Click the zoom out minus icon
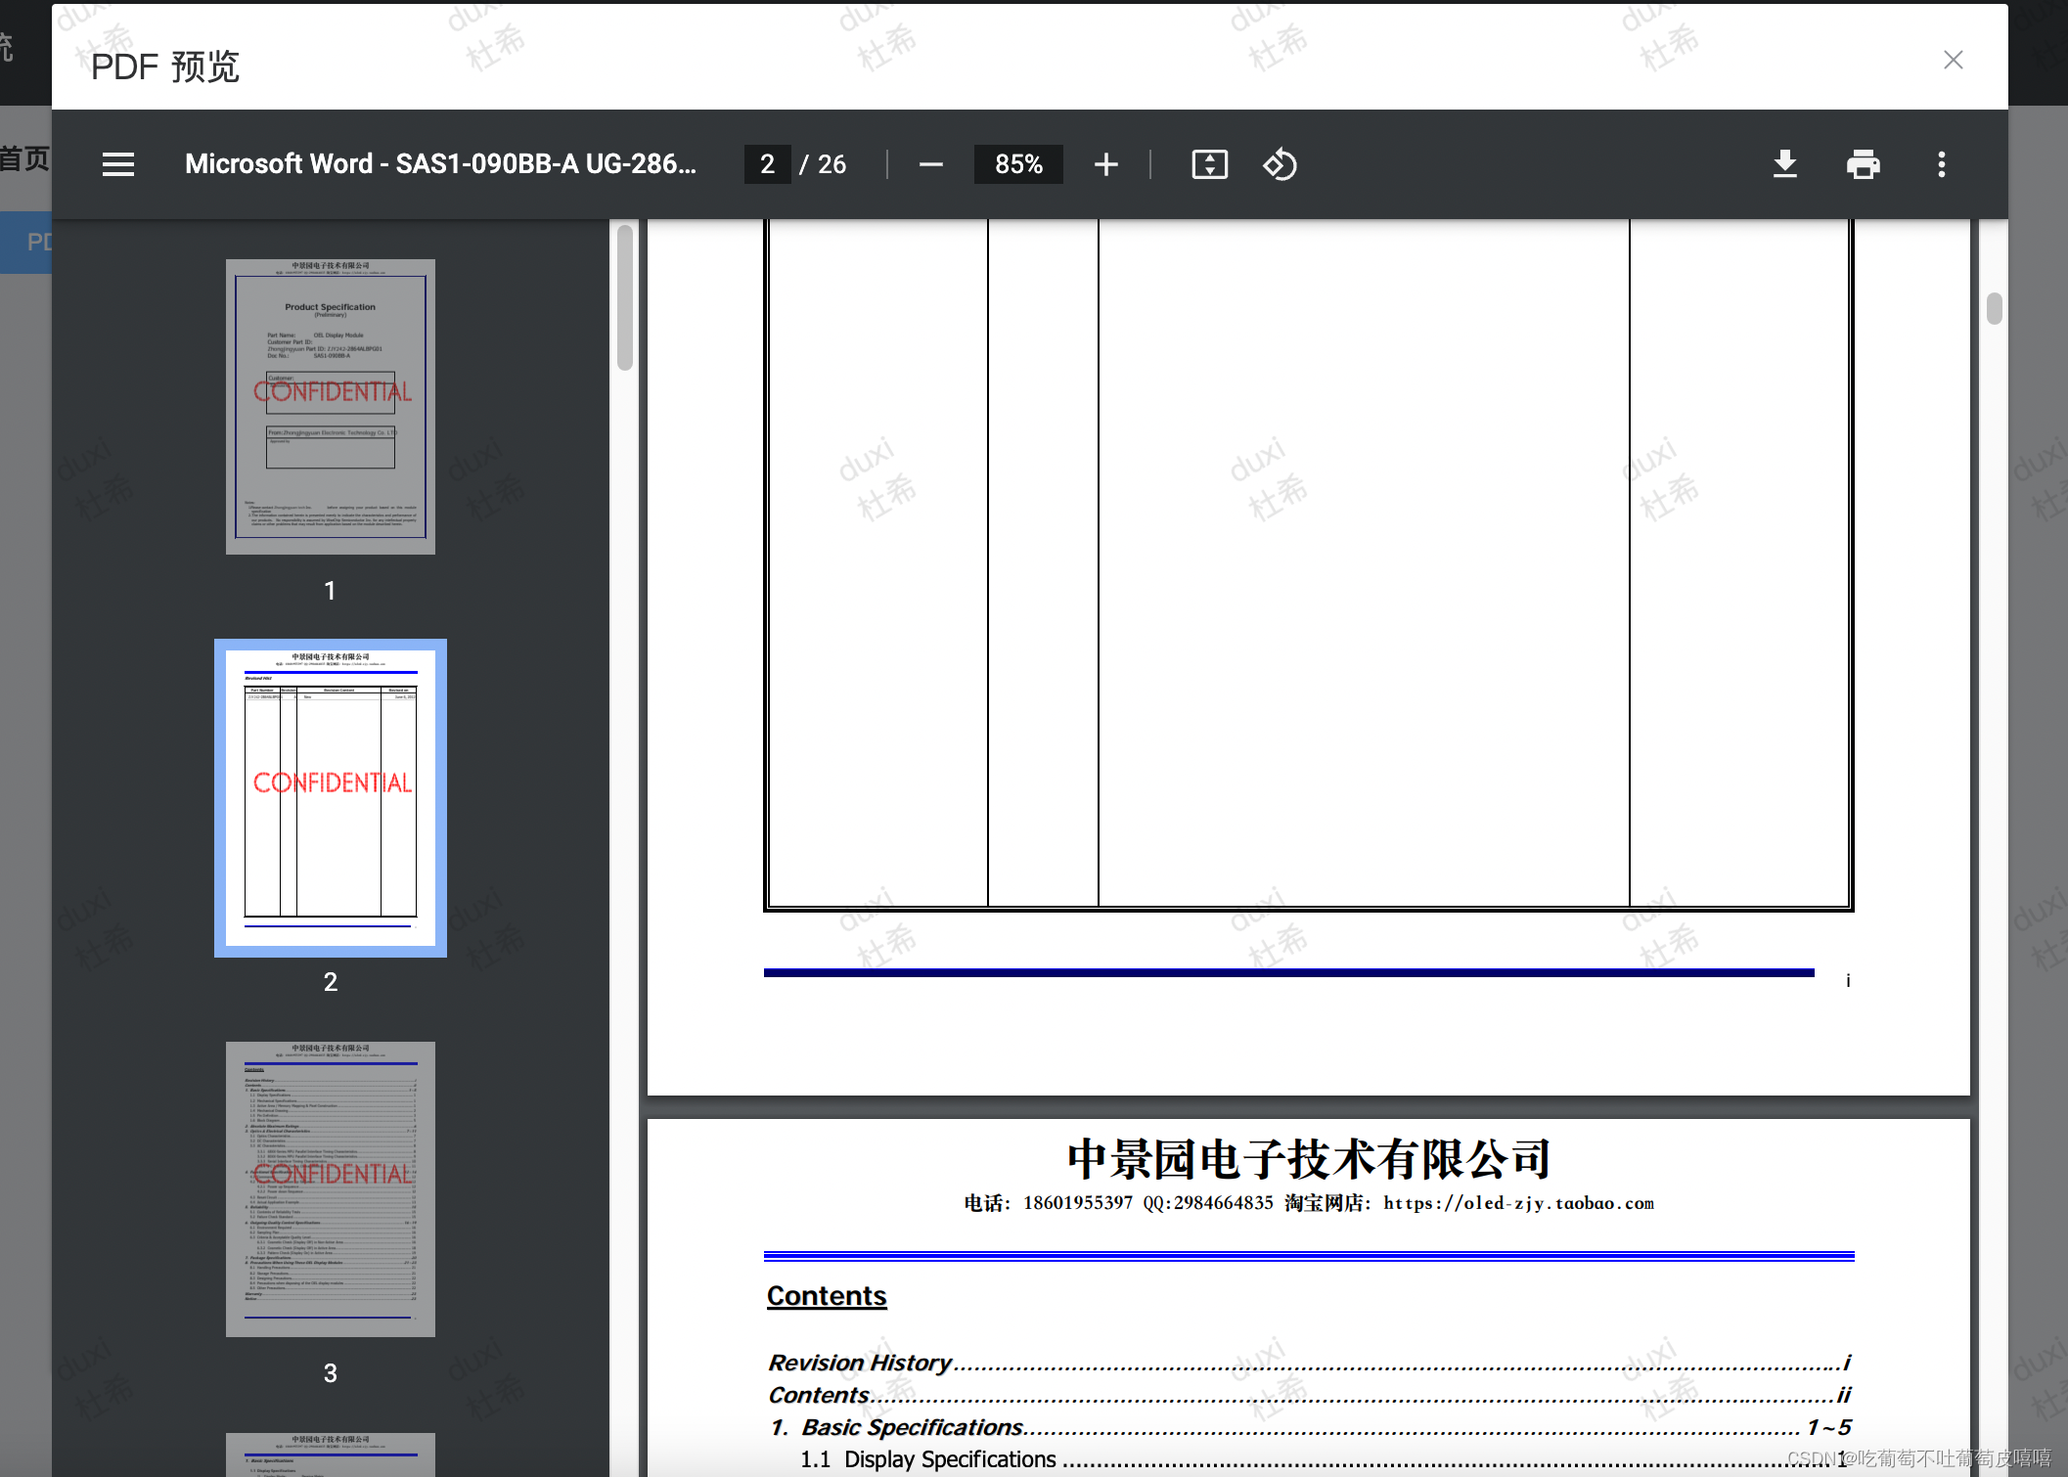2068x1477 pixels. [x=927, y=164]
